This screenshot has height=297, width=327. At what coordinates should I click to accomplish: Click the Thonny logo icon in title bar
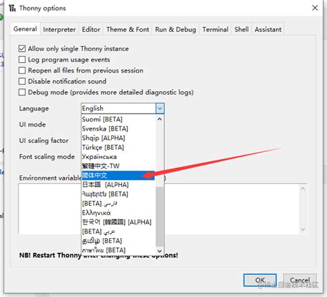[x=12, y=8]
